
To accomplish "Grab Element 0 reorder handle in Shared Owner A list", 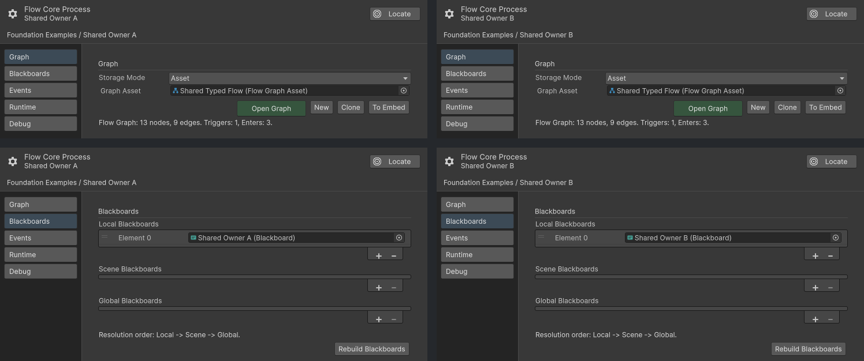I will point(105,237).
